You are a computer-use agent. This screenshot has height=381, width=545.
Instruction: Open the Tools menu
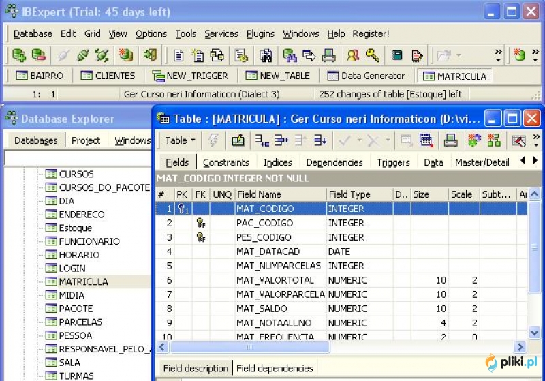click(185, 33)
